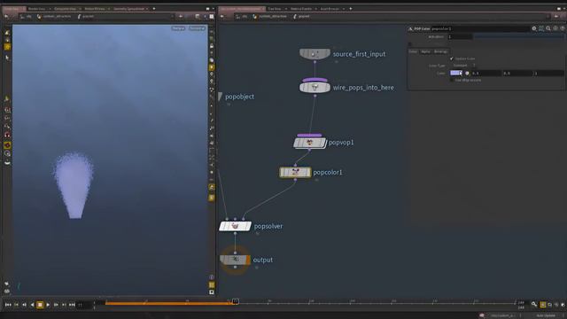567x319 pixels.
Task: Open the Bindings parameter tab
Action: click(440, 51)
